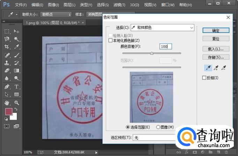Open the white background color swatch

click(x=14, y=117)
